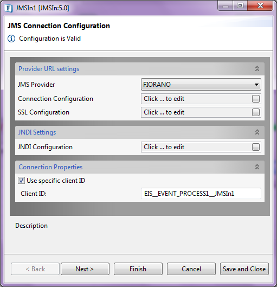Open the JMS Provider FIORANO dropdown
This screenshot has height=287, width=277.
pos(201,85)
